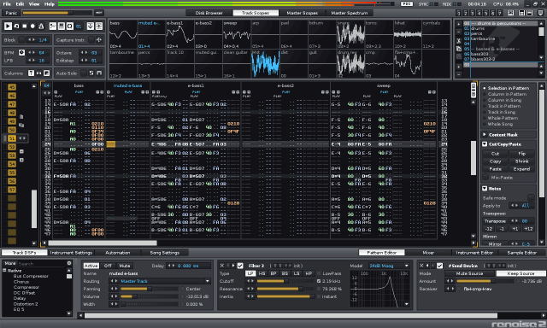The width and height of the screenshot is (547, 328).
Task: Toggle the Columns panning column icon
Action: (x=38, y=73)
